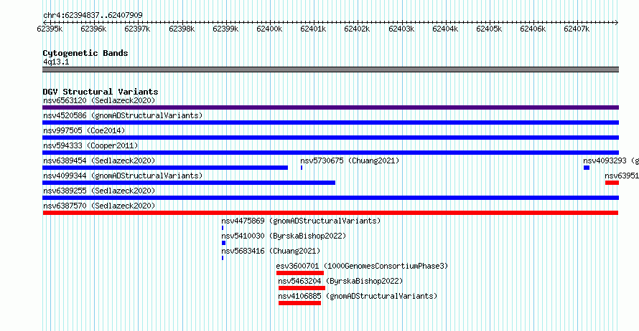Open nsv4099344 (gnomADStructuralVariants) label
The width and height of the screenshot is (639, 331).
(x=123, y=176)
